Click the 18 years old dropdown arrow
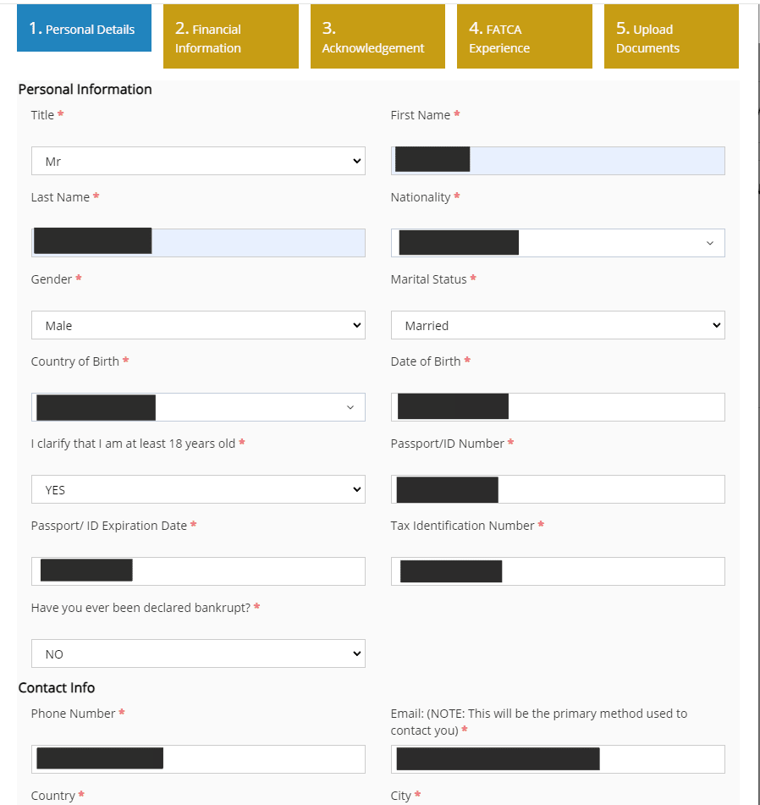The width and height of the screenshot is (760, 805). tap(356, 490)
